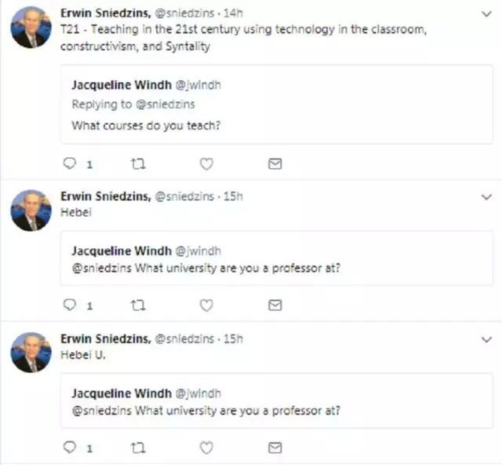Reply to the 'Hebei' tweet
502x465 pixels.
[69, 306]
